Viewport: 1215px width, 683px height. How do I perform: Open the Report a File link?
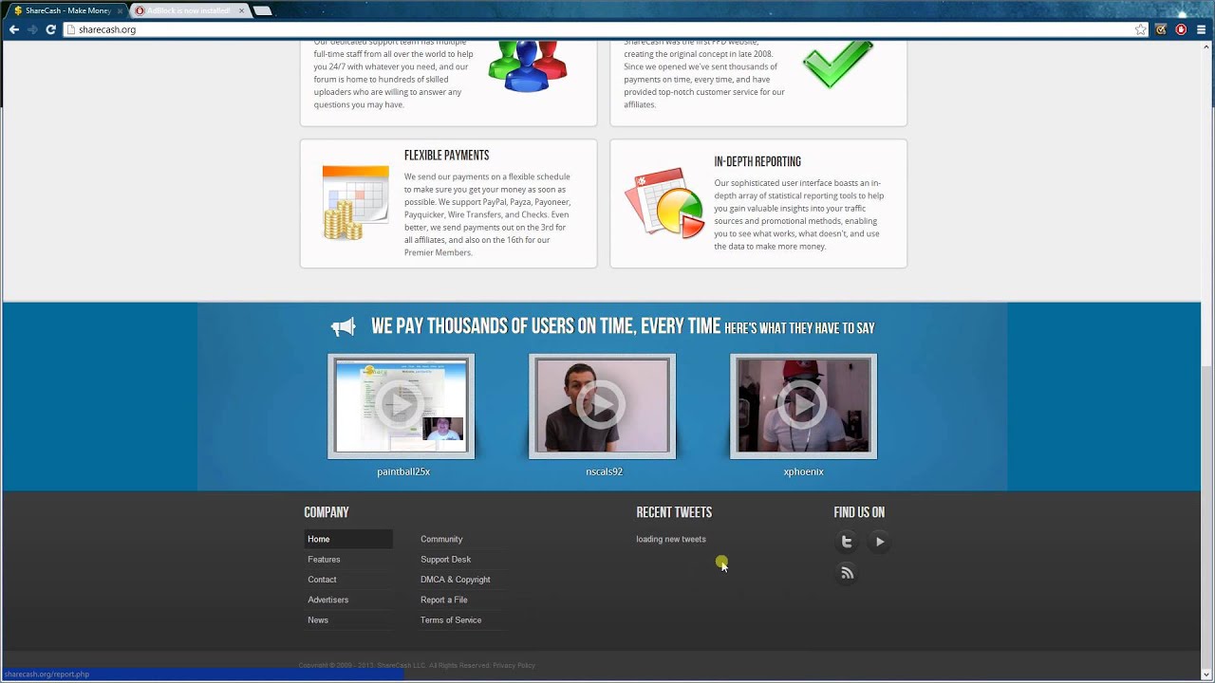443,600
